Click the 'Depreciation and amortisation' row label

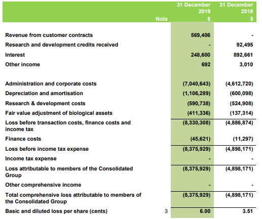click(44, 93)
